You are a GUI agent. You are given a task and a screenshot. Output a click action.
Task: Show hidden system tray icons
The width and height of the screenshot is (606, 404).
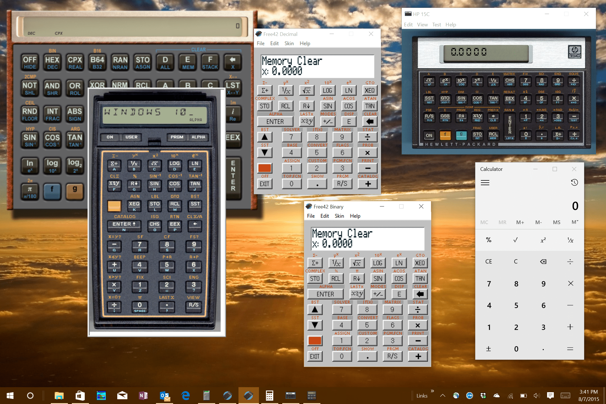pyautogui.click(x=443, y=396)
